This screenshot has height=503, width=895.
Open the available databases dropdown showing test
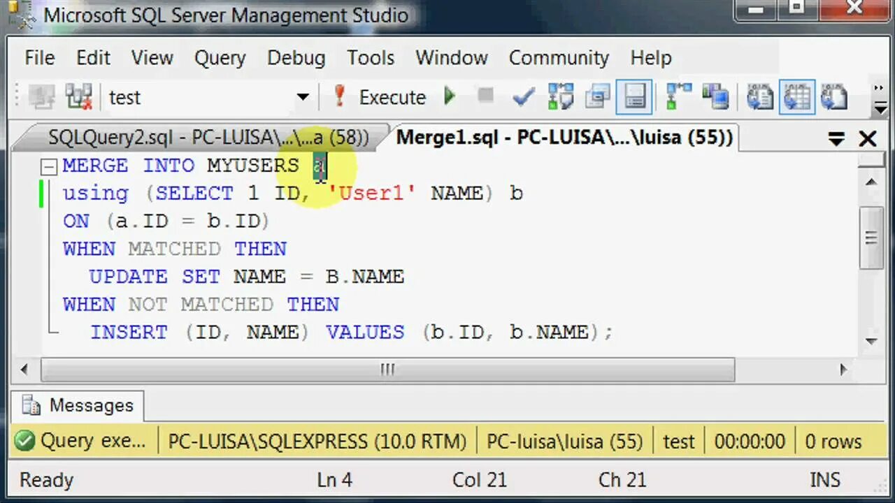tap(302, 97)
